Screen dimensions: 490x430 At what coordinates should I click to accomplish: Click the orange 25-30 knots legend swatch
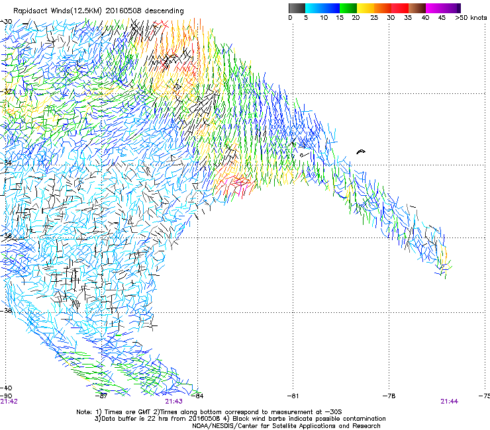pyautogui.click(x=383, y=8)
